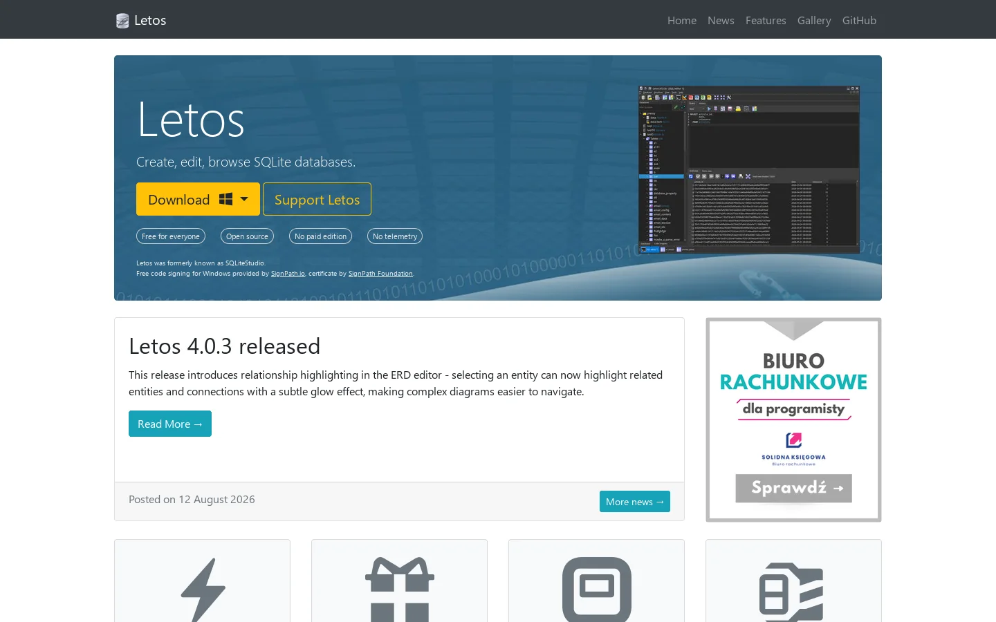Viewport: 996px width, 622px height.
Task: Open the SignPath Foundation link
Action: pos(380,274)
